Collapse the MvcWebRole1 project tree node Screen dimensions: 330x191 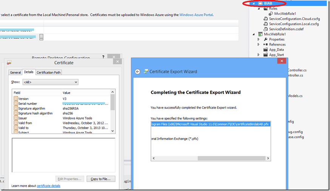(254, 34)
